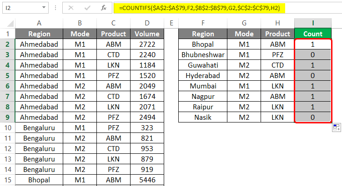This screenshot has height=186, width=342.
Task: Click the Insert Function fx icon
Action: pos(104,8)
